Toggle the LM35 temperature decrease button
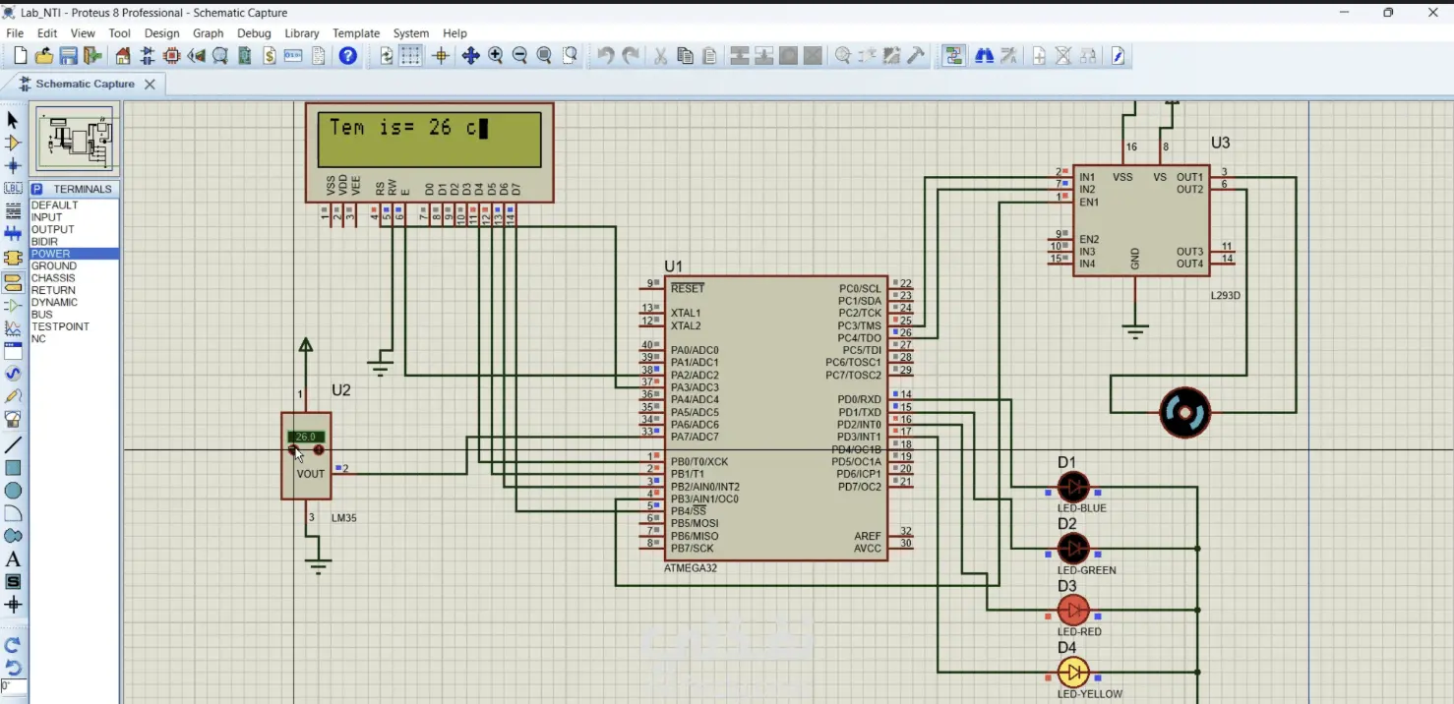Screen dimensions: 1454x704 point(293,450)
